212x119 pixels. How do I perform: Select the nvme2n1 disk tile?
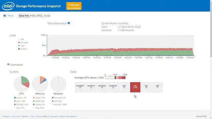(x=102, y=87)
